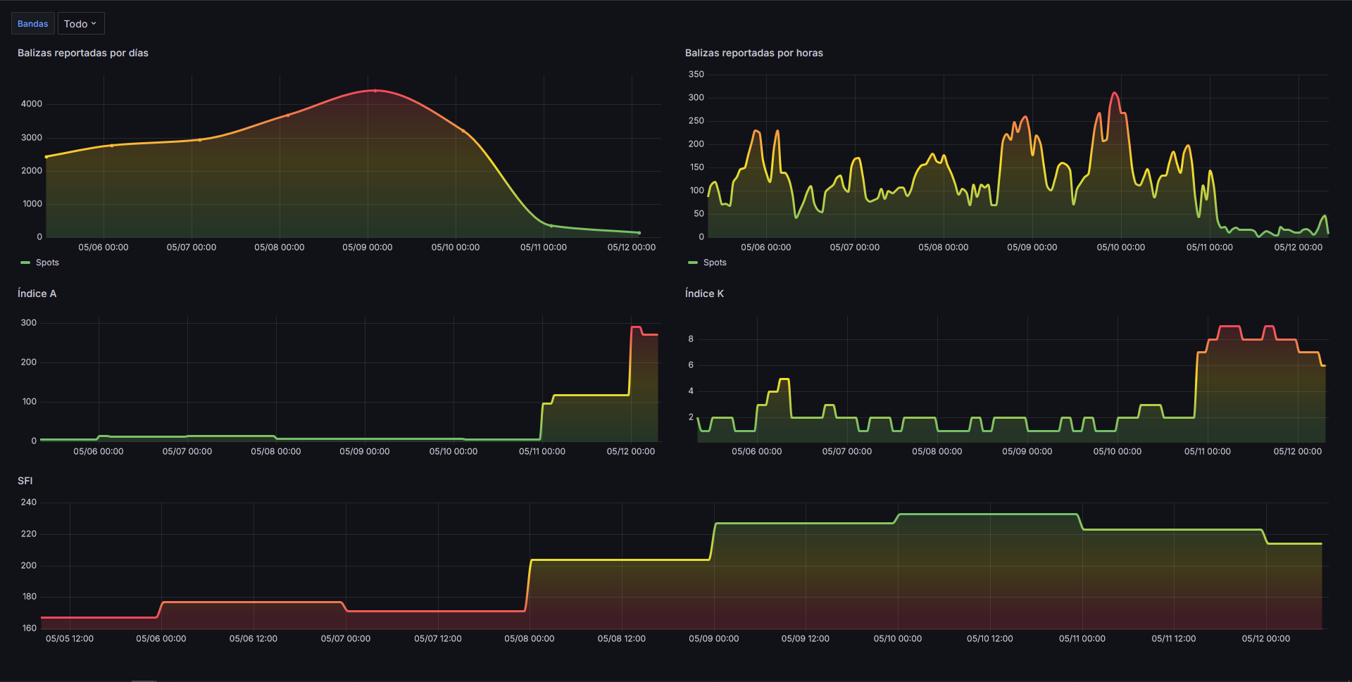Click the 160 axis label in SFI chart
Viewport: 1352px width, 682px height.
[x=29, y=628]
